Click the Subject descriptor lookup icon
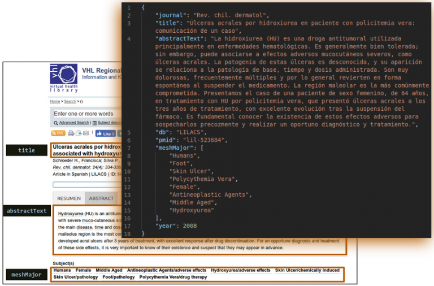434x286 pixels. 94,123
